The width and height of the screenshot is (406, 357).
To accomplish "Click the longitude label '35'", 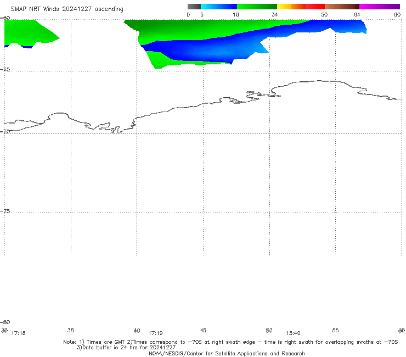I will [71, 331].
